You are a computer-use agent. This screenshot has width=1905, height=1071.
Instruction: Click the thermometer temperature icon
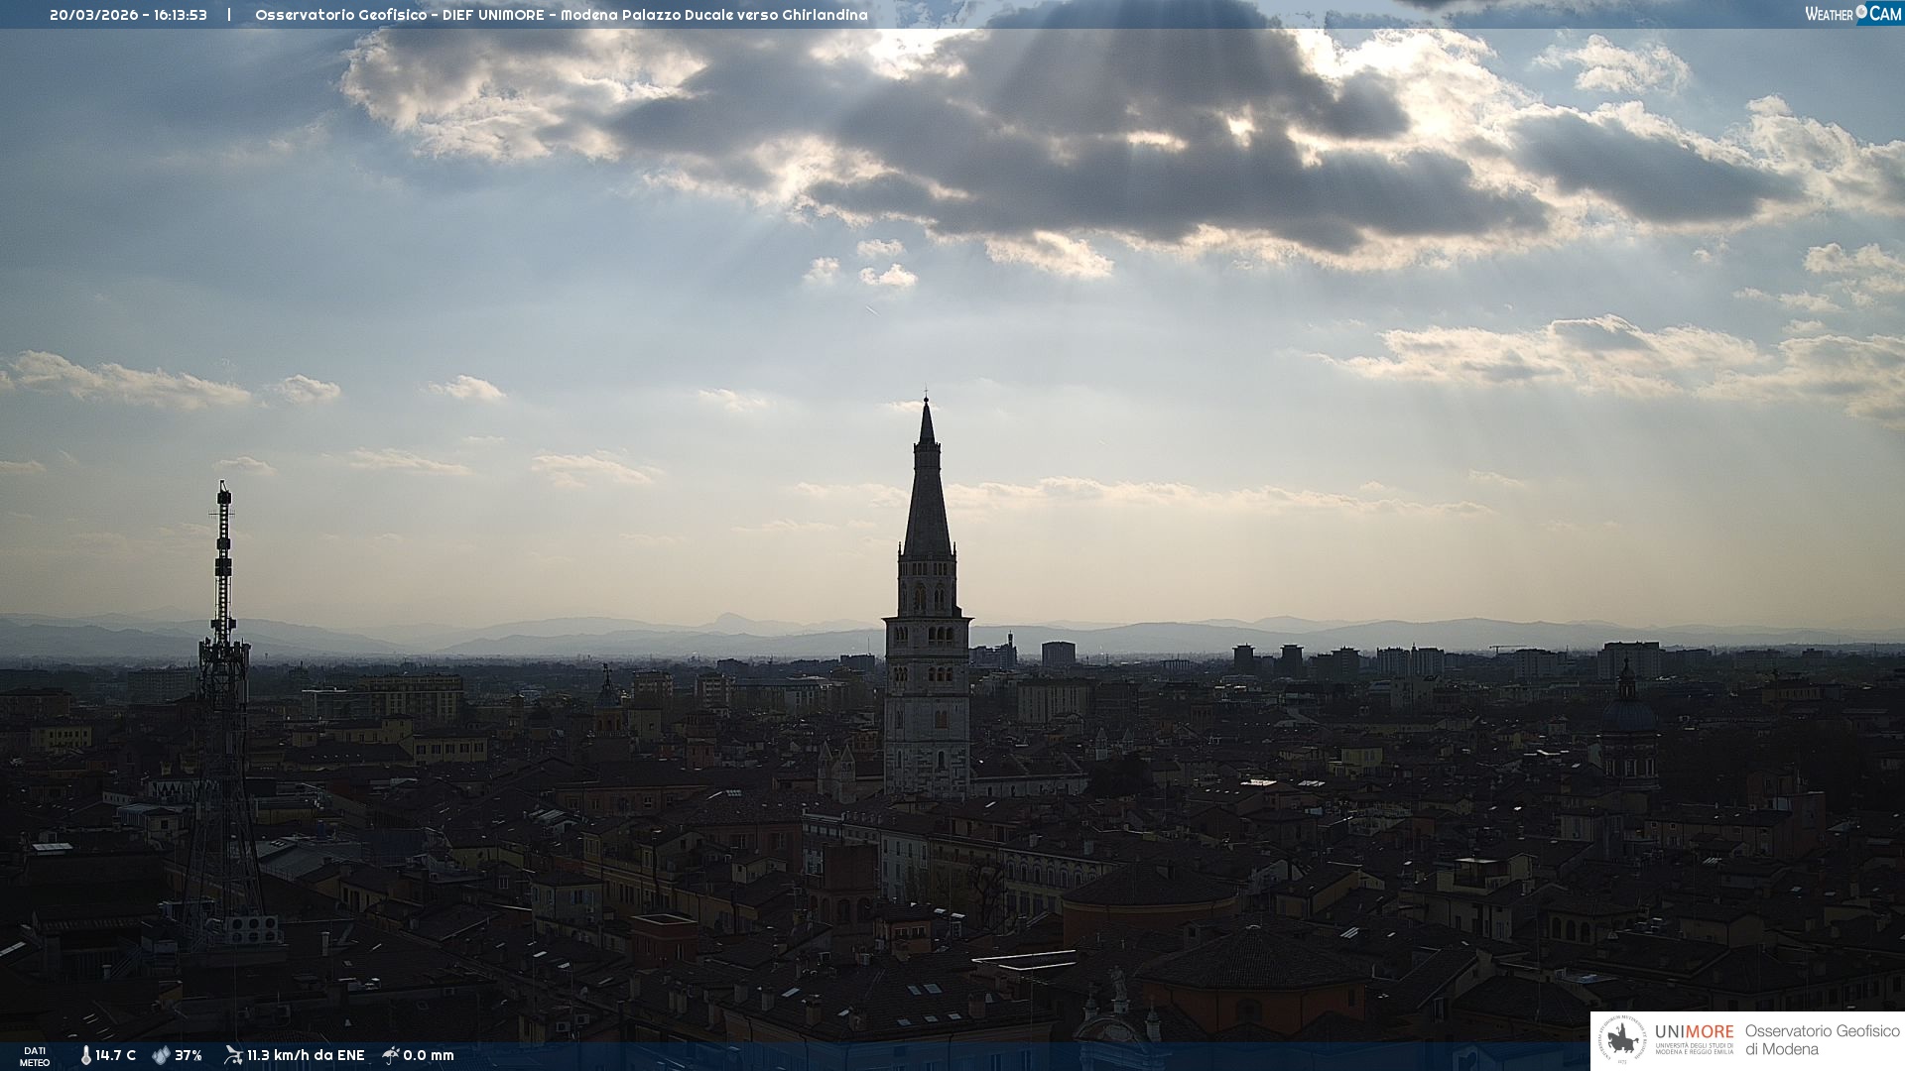point(85,1055)
